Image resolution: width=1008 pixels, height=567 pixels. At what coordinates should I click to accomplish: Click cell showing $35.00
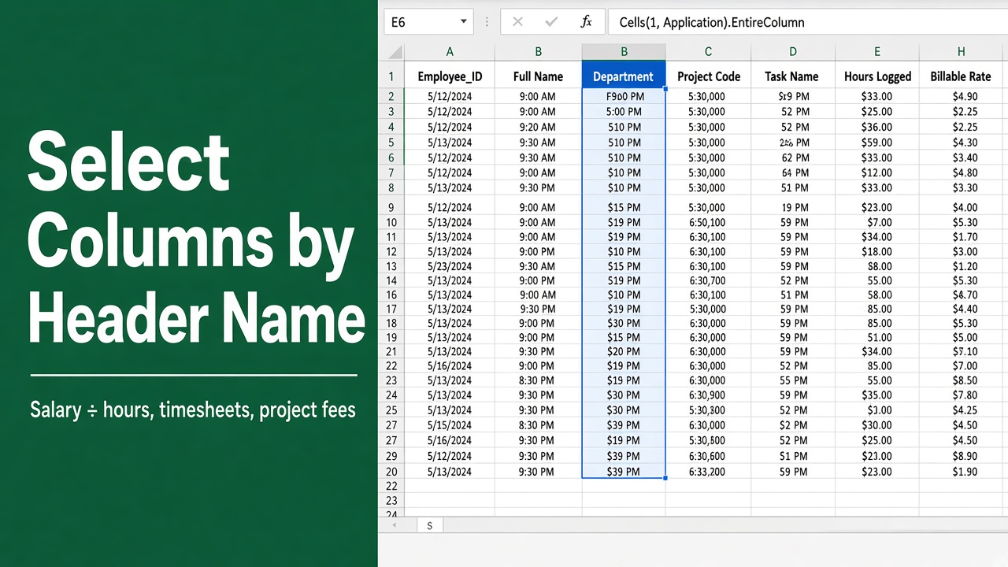tap(876, 395)
